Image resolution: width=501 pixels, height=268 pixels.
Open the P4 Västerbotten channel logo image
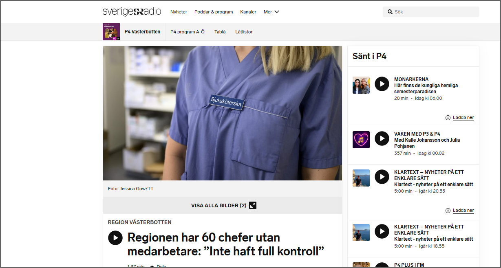point(111,32)
